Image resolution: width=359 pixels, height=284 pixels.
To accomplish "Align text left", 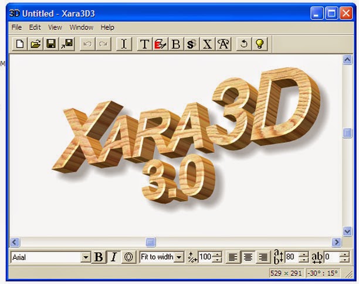I will point(233,257).
